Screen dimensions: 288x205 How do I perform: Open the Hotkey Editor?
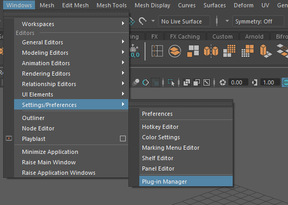pyautogui.click(x=186, y=127)
